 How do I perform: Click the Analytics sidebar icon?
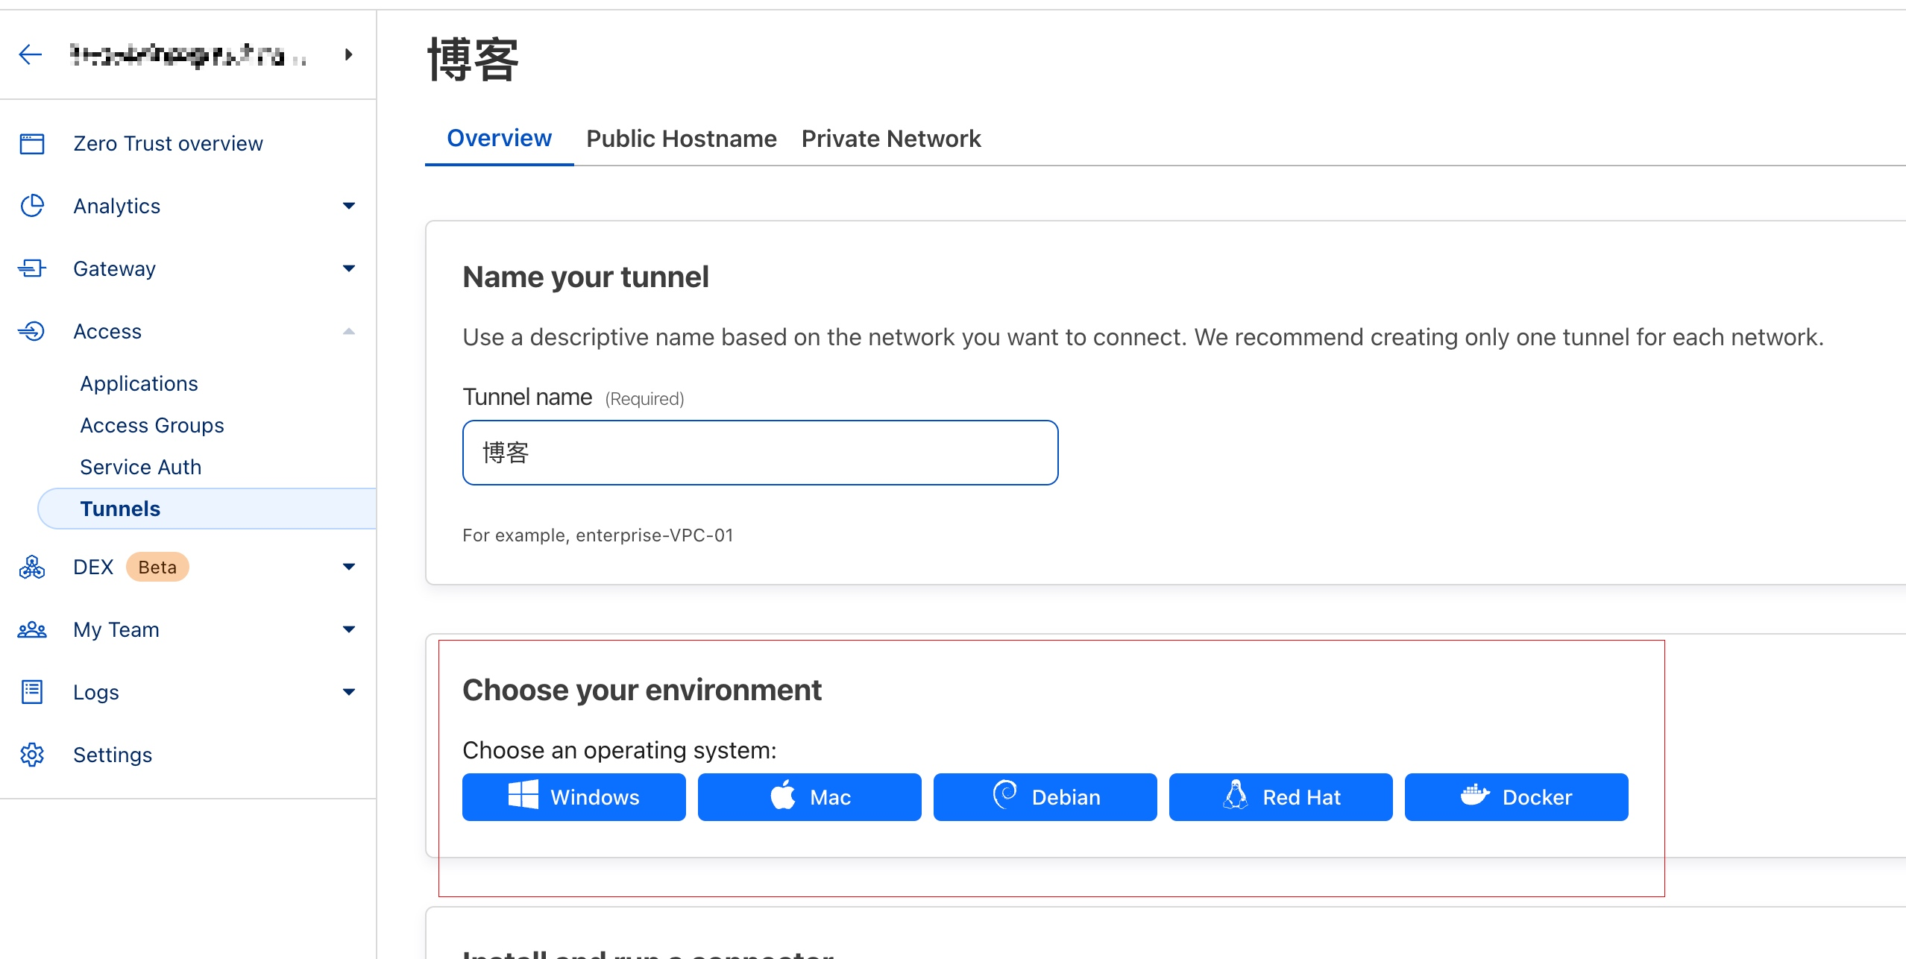[x=33, y=204]
